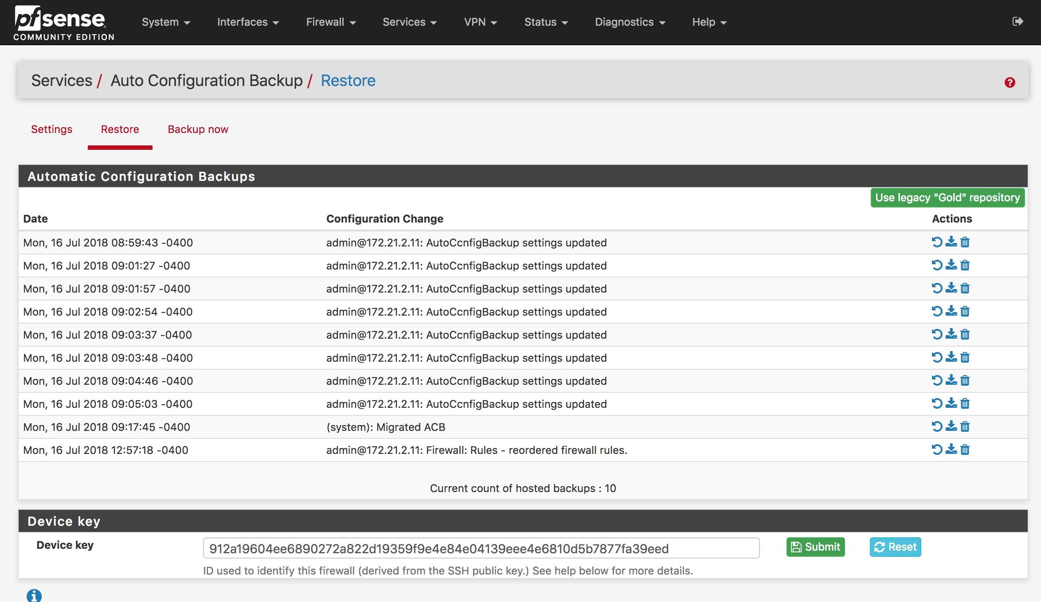
Task: Click the Settings tab
Action: (x=51, y=130)
